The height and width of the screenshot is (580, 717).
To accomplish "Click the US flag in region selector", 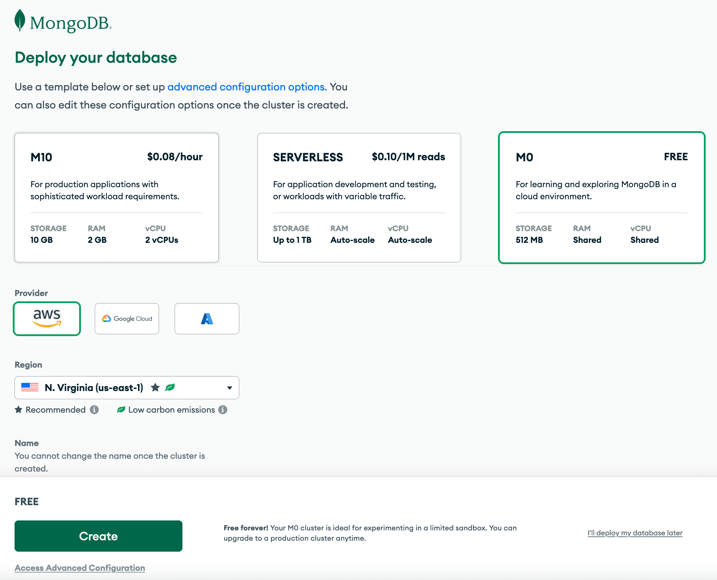I will (x=30, y=387).
